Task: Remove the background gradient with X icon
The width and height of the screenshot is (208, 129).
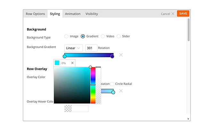Action: (x=121, y=55)
